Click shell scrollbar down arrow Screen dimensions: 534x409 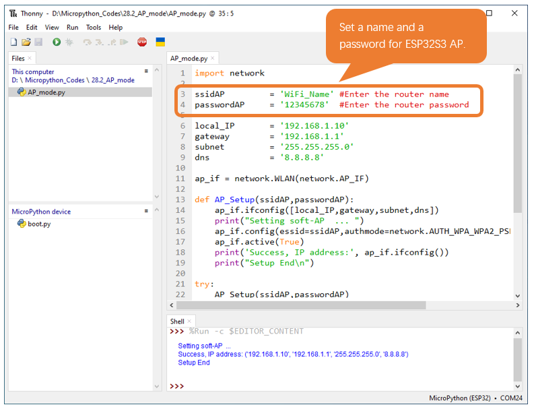(518, 386)
